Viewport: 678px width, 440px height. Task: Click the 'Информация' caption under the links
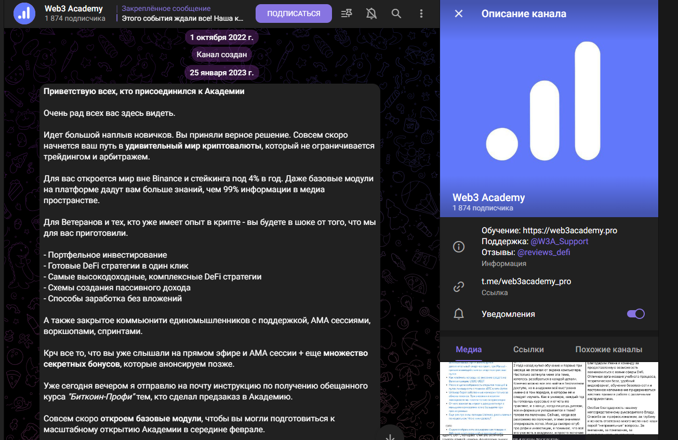pos(504,263)
